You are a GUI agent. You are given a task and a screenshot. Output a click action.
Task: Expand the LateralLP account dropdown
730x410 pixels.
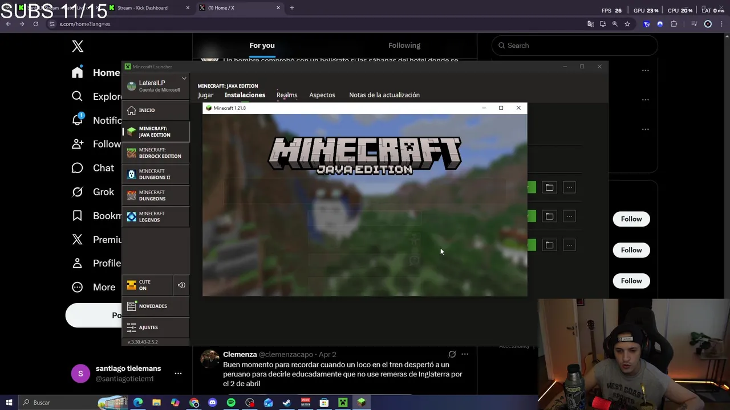pyautogui.click(x=184, y=79)
